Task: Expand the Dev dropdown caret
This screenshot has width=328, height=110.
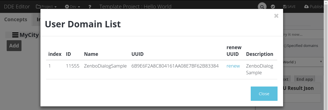Action: [x=79, y=7]
